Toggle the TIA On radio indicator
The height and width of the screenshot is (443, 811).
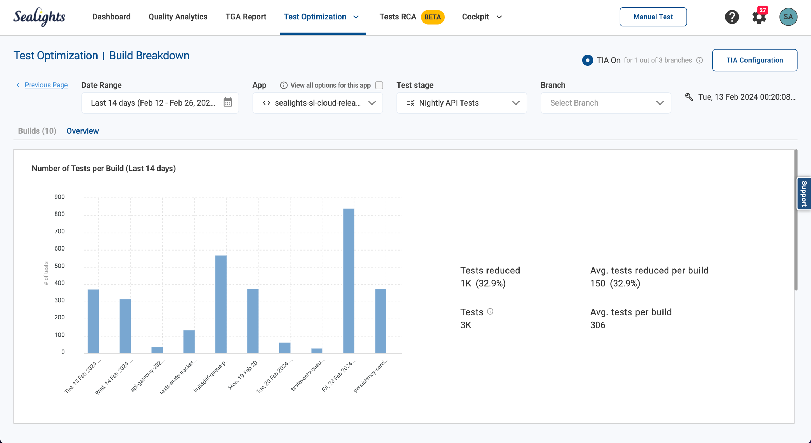click(587, 60)
